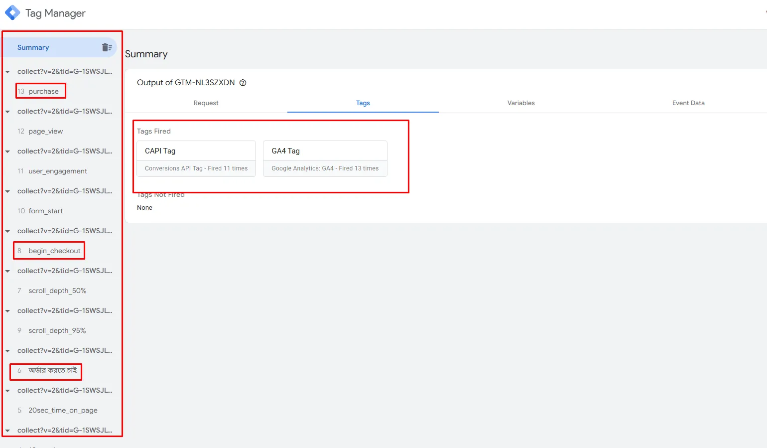
Task: Select the Summary item in sidebar
Action: [x=33, y=47]
